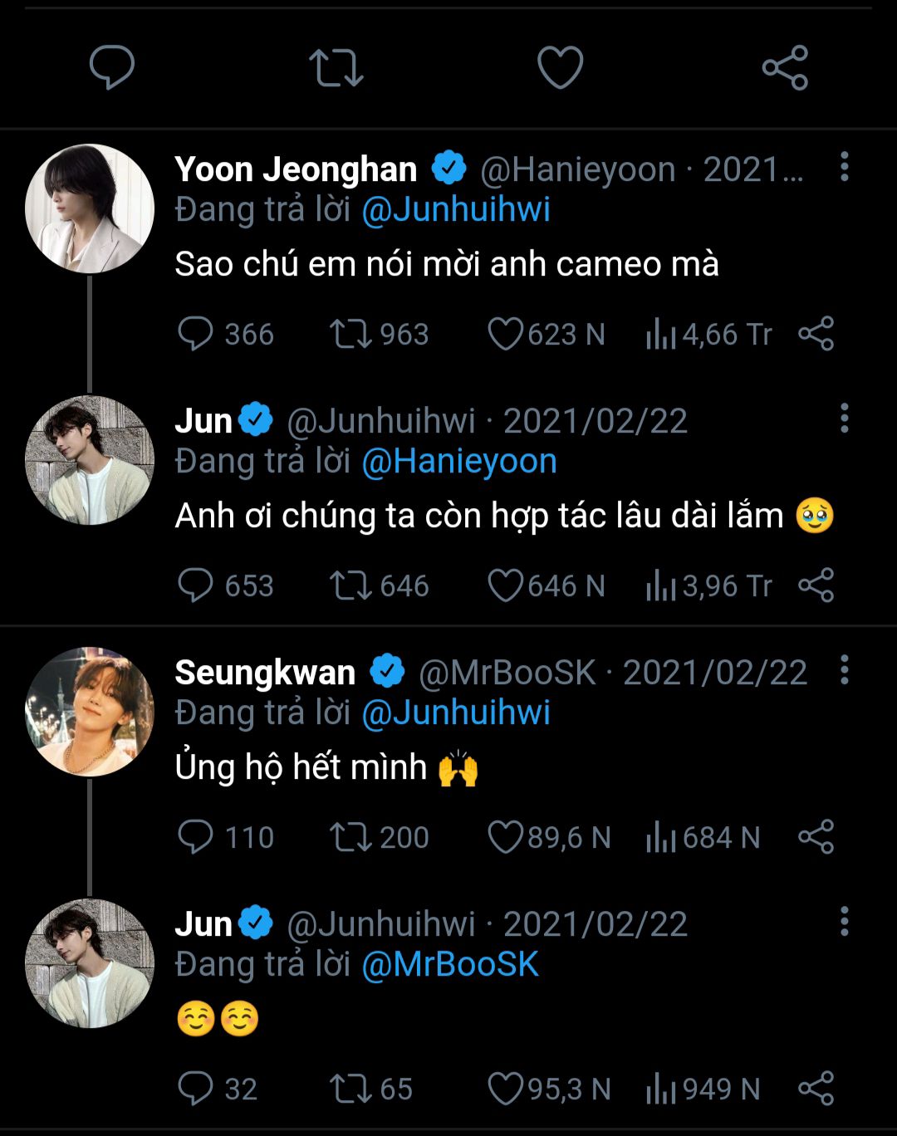Like Seungkwan's tweet with 89,6 N likes
The image size is (897, 1136).
tap(504, 837)
